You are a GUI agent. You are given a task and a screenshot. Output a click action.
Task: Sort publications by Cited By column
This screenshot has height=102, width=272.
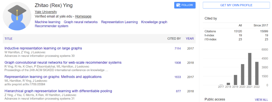click(174, 39)
